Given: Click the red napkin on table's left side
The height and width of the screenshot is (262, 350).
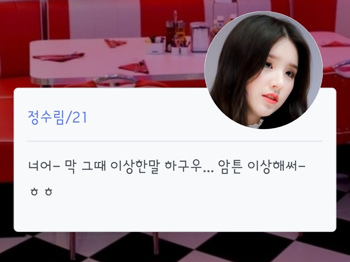Looking at the screenshot, I should (58, 57).
